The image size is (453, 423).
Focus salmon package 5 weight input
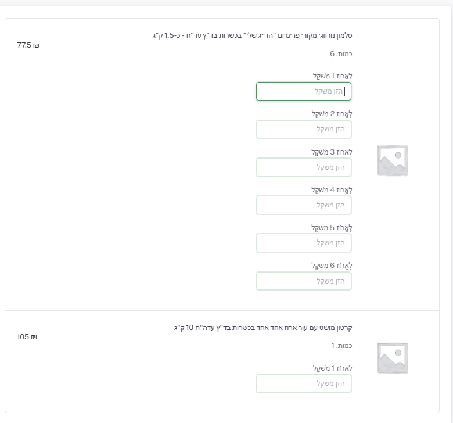coord(303,243)
